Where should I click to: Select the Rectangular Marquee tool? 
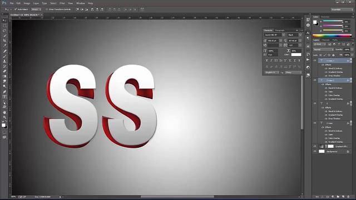pos(4,26)
